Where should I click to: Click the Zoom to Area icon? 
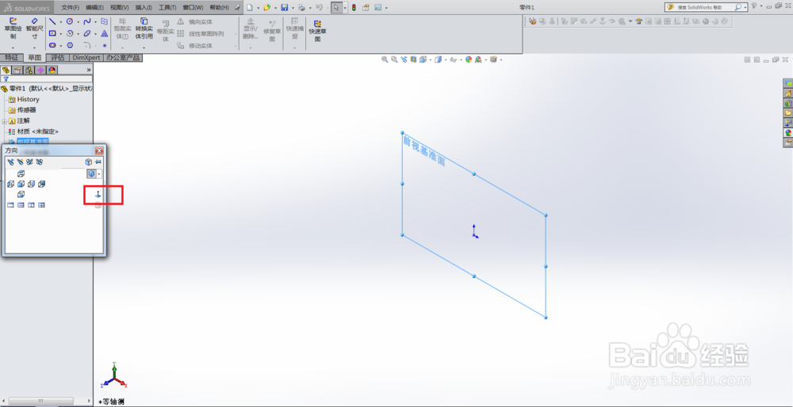[x=394, y=59]
